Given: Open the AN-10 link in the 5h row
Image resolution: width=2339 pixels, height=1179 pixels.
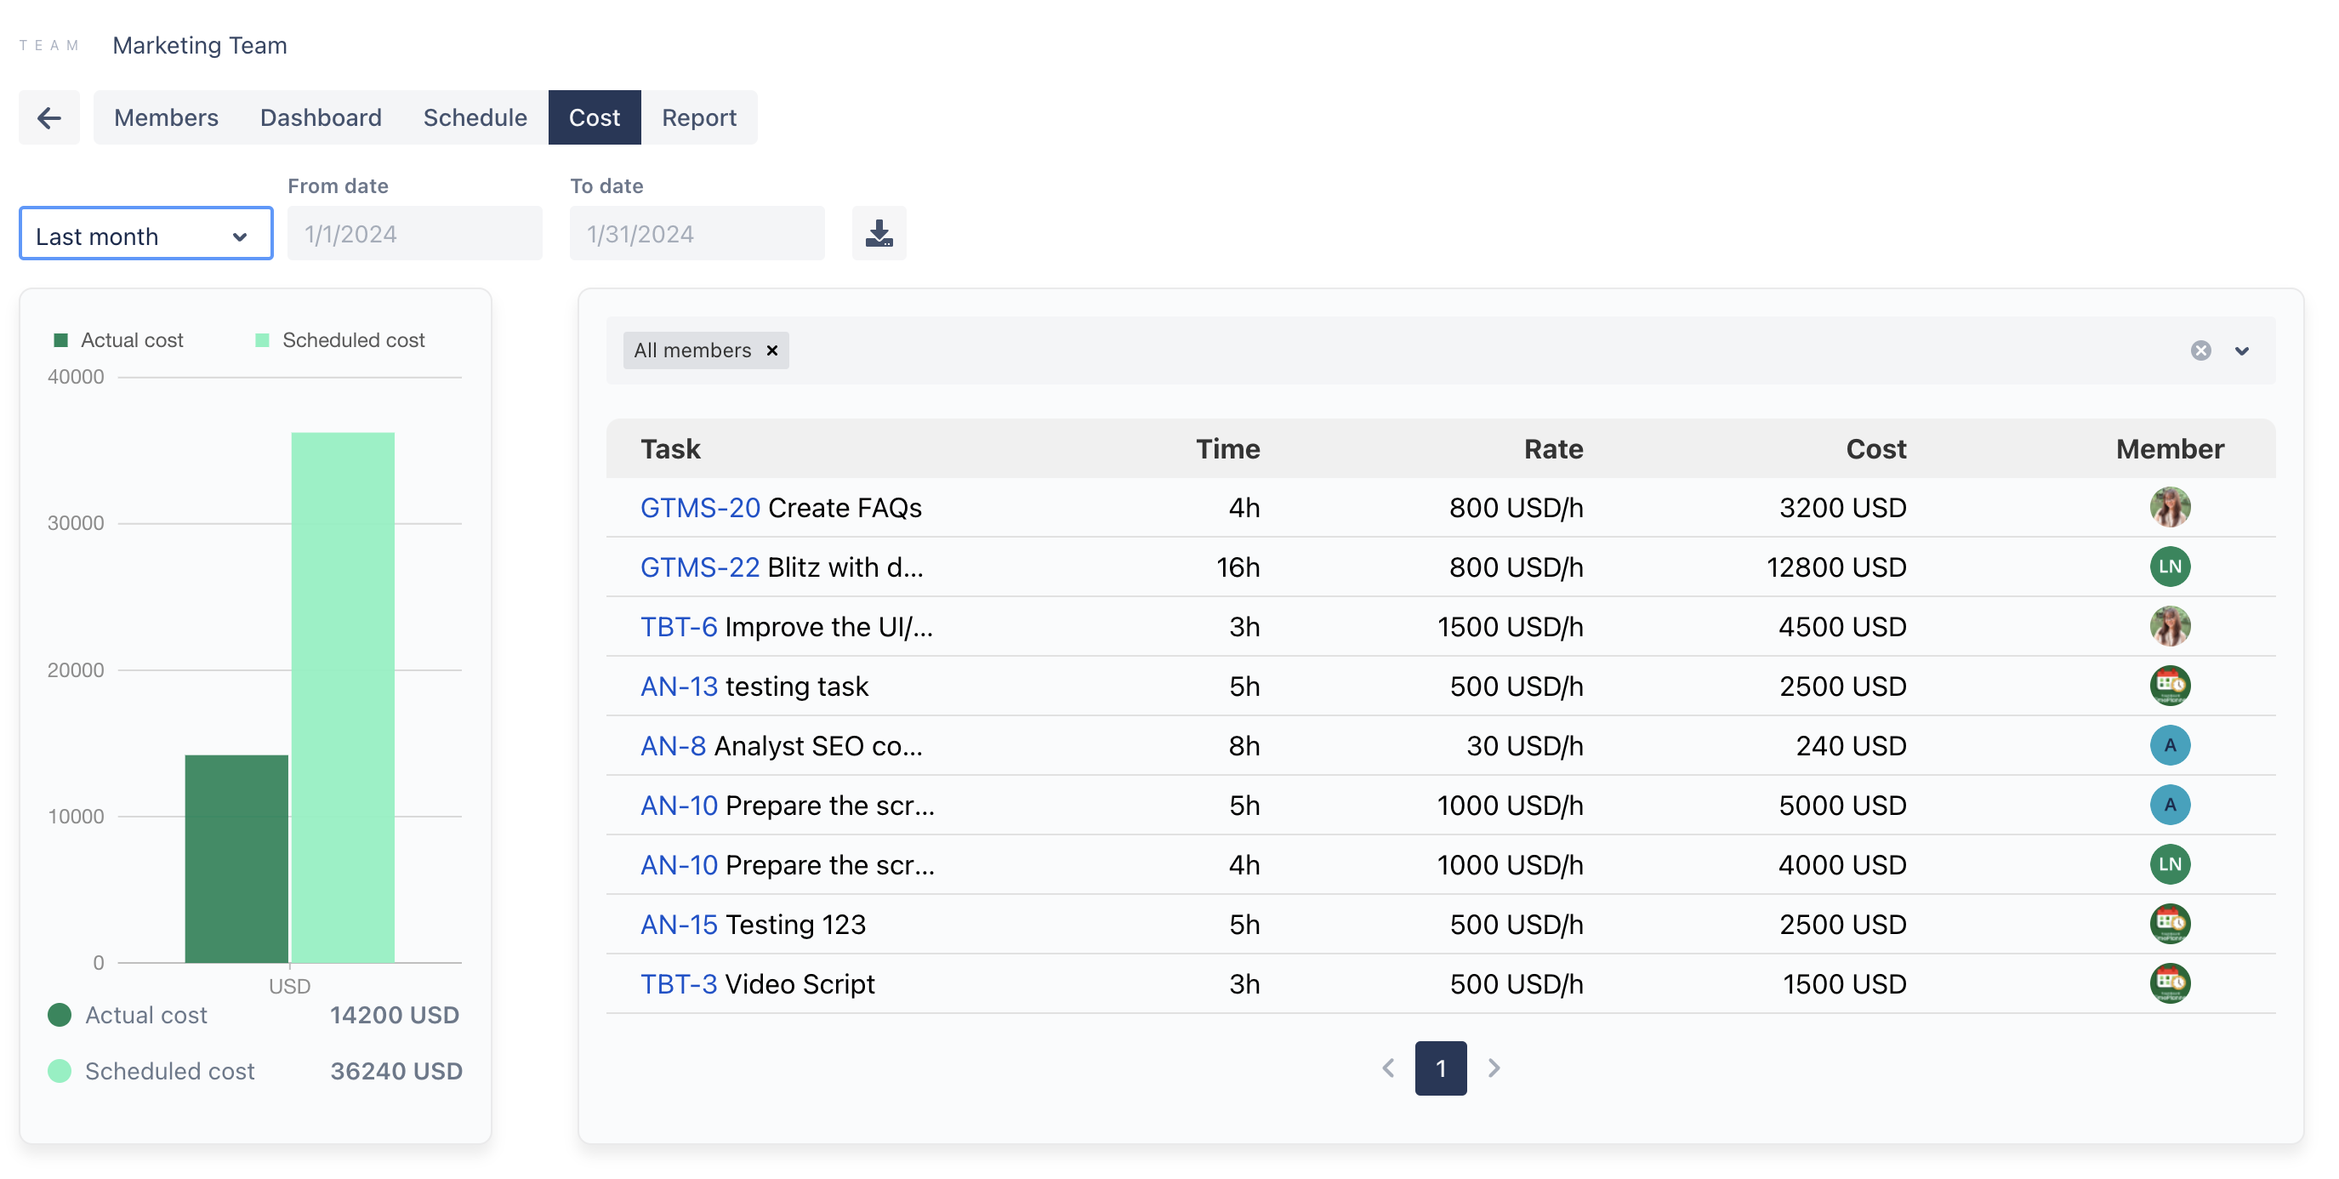Looking at the screenshot, I should [678, 805].
